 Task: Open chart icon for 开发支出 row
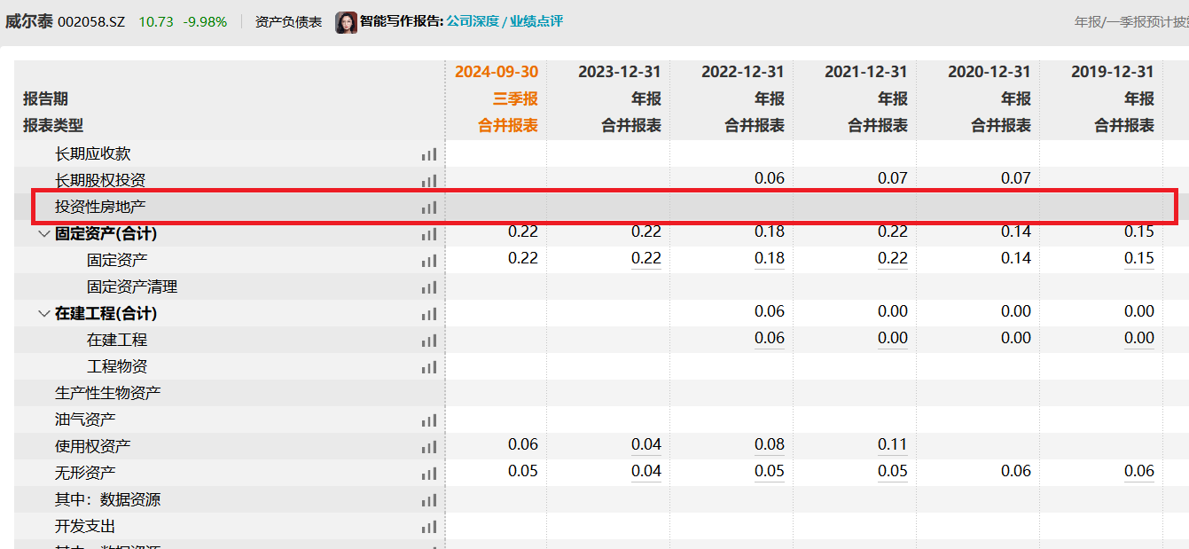click(x=429, y=527)
